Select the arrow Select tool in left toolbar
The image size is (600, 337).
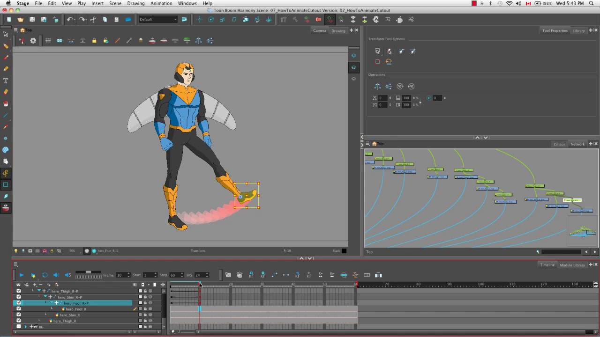tap(6, 34)
